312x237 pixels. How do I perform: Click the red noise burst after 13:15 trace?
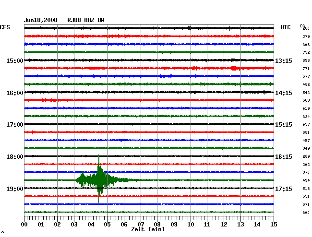tap(234, 68)
